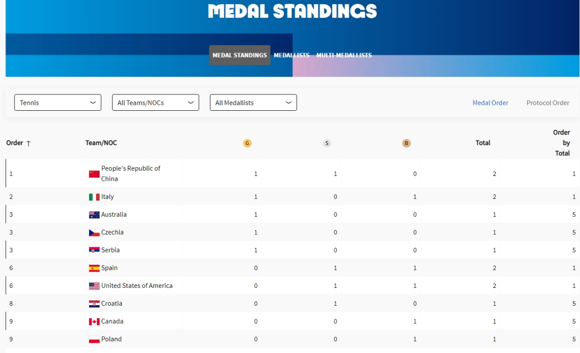
Task: Click the Serbia team name
Action: (x=110, y=250)
